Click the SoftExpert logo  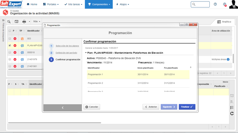tap(11, 4)
